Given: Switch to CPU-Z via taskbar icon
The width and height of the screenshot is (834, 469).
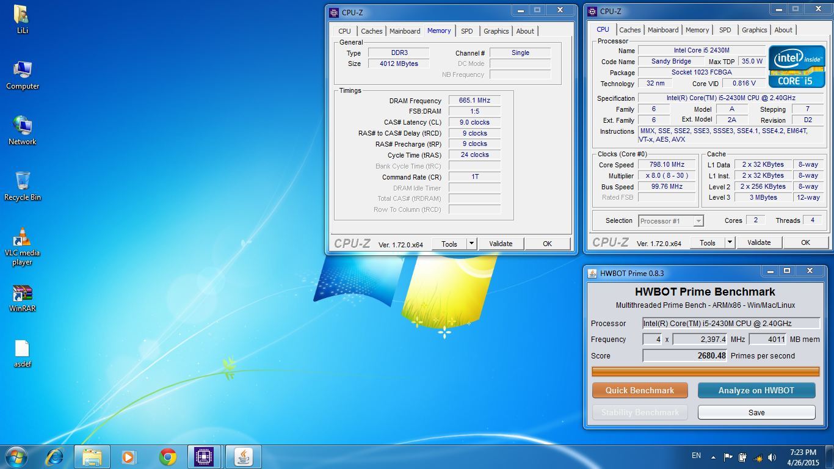Looking at the screenshot, I should coord(204,457).
